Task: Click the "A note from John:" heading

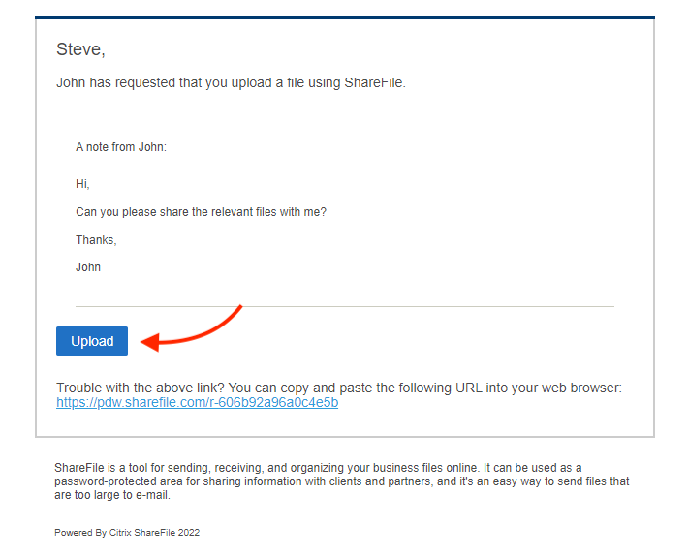Action: (121, 147)
